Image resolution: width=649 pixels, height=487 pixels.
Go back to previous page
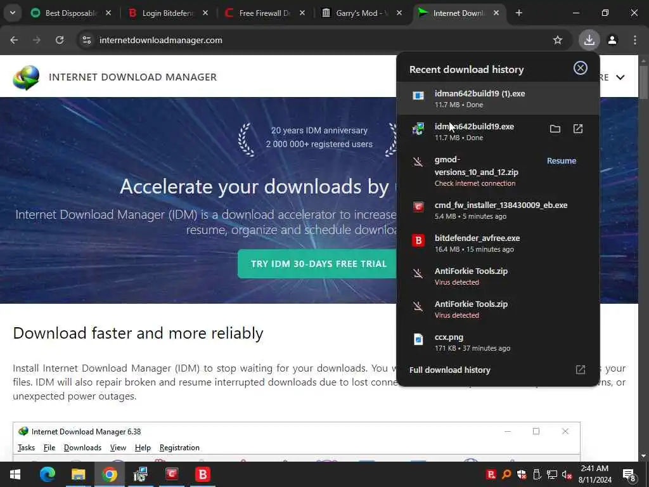click(14, 40)
